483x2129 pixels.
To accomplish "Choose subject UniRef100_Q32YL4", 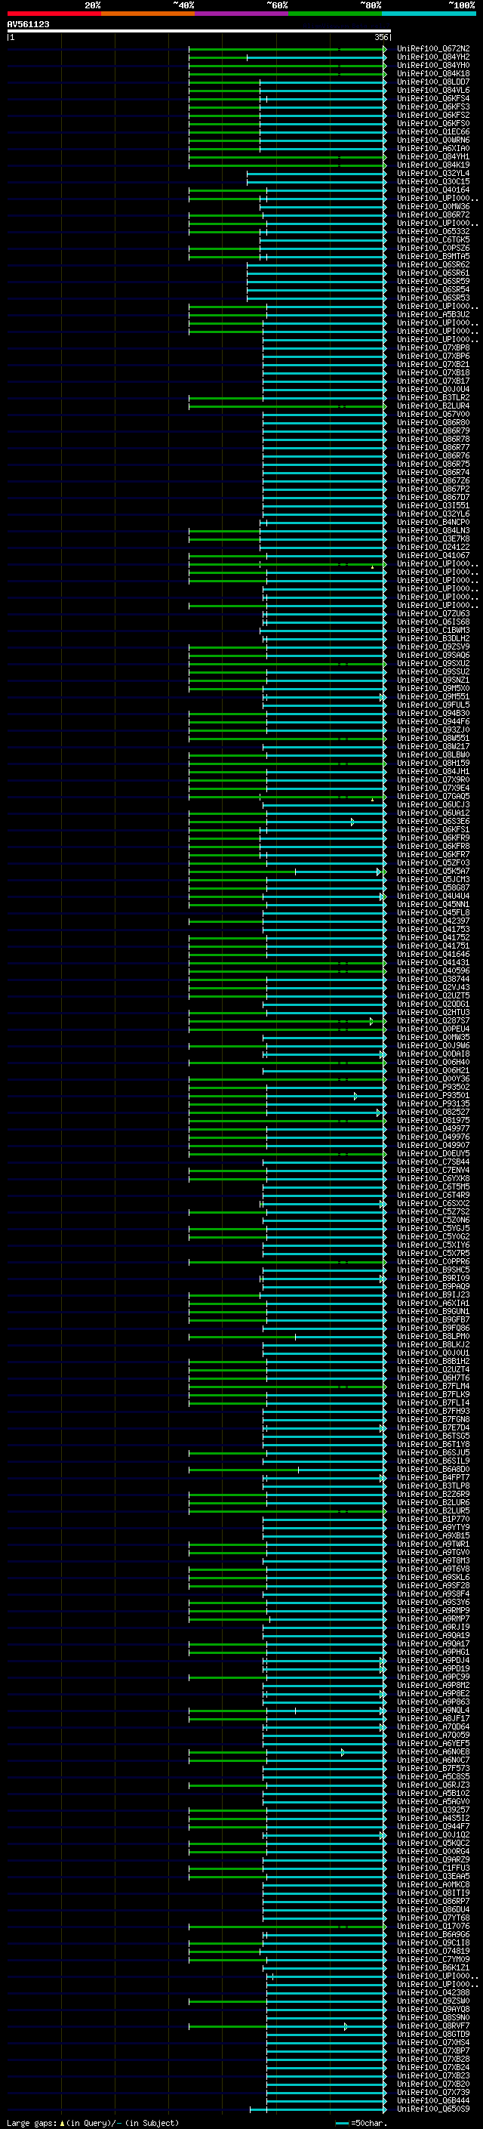I will click(x=433, y=174).
